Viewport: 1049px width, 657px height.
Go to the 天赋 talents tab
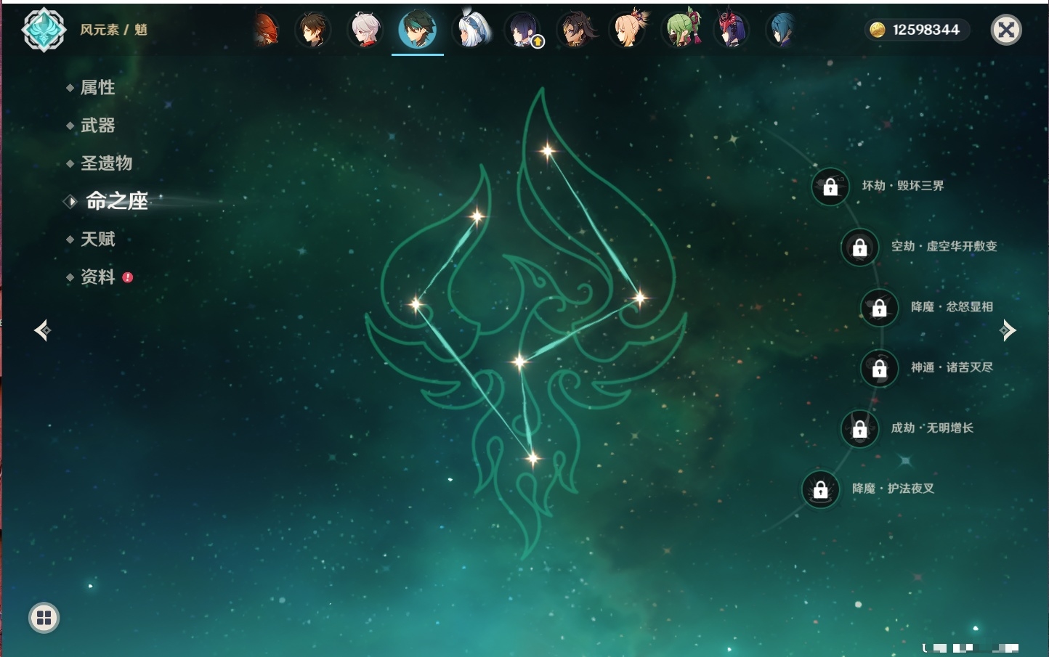coord(97,239)
